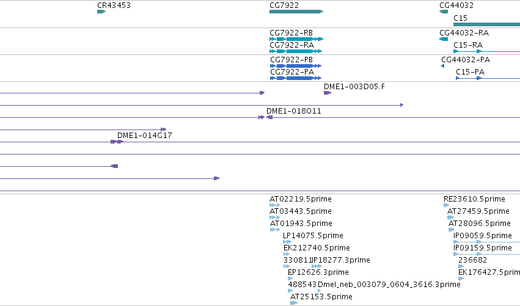Viewport: 520px width, 306px height.
Task: Click the 236682 label
Action: (x=472, y=260)
